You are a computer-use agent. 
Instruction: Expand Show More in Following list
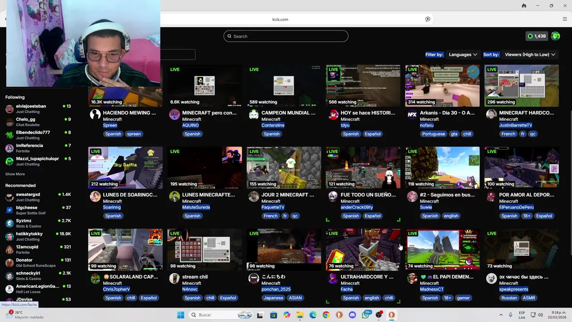coord(15,174)
